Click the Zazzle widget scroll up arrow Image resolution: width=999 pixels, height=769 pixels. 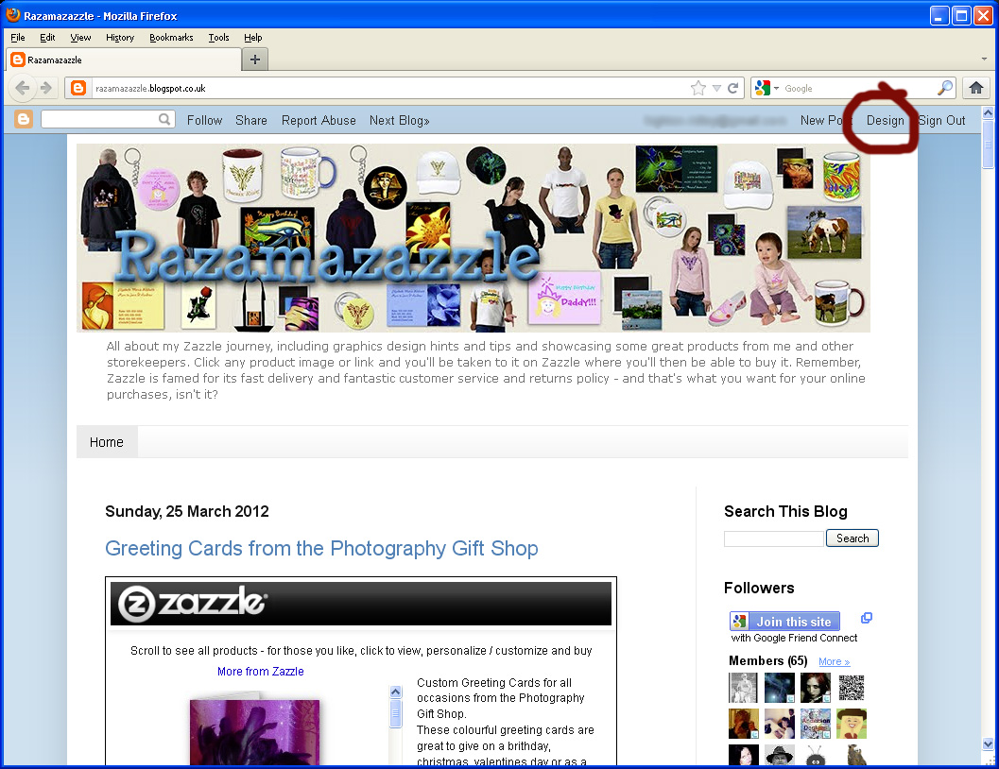(x=396, y=692)
